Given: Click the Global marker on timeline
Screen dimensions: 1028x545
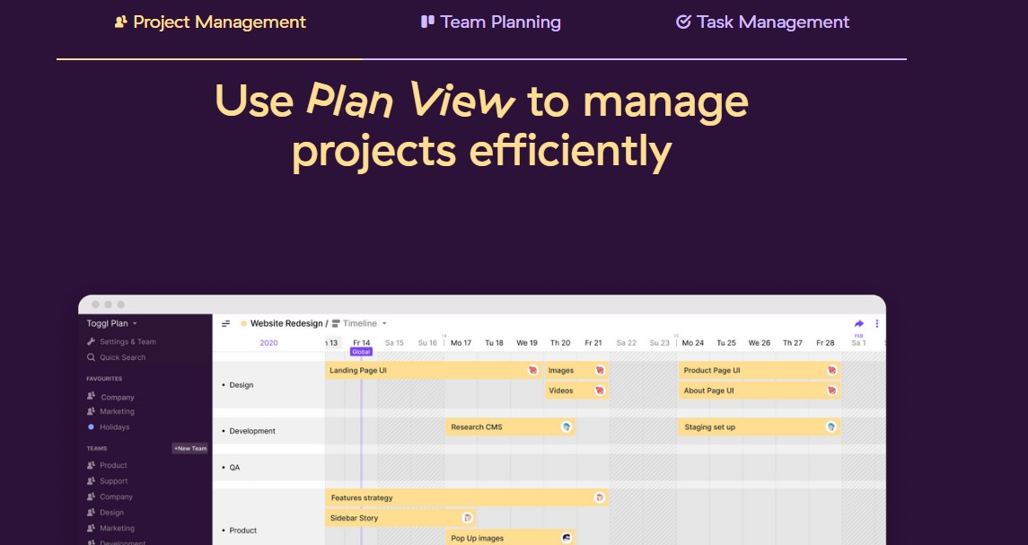Looking at the screenshot, I should (x=361, y=352).
